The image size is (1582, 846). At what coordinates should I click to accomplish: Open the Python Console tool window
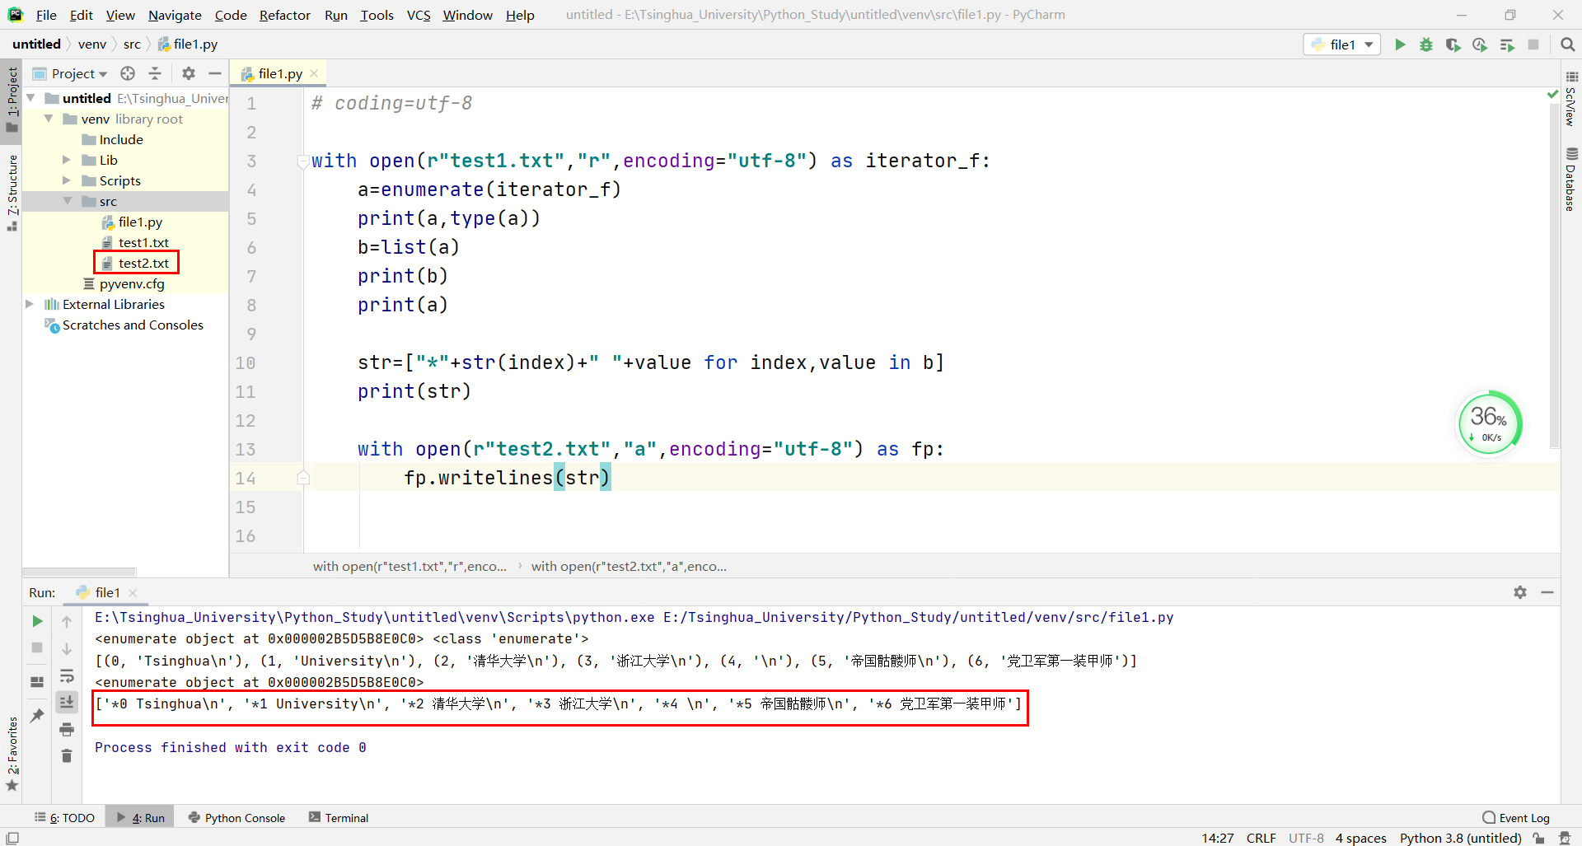click(x=236, y=817)
